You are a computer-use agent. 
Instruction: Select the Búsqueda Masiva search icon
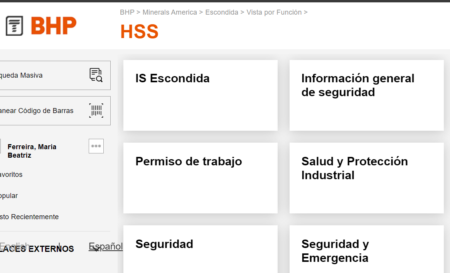pyautogui.click(x=96, y=75)
